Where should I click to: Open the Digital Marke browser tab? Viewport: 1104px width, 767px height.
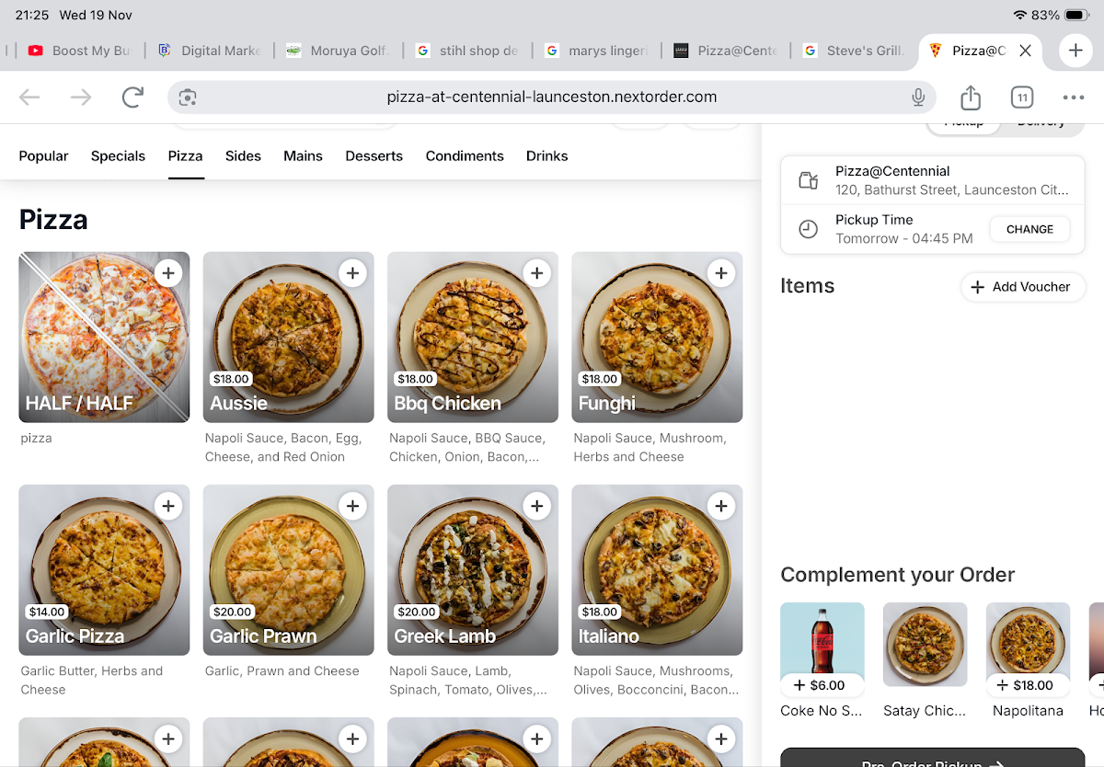point(210,51)
